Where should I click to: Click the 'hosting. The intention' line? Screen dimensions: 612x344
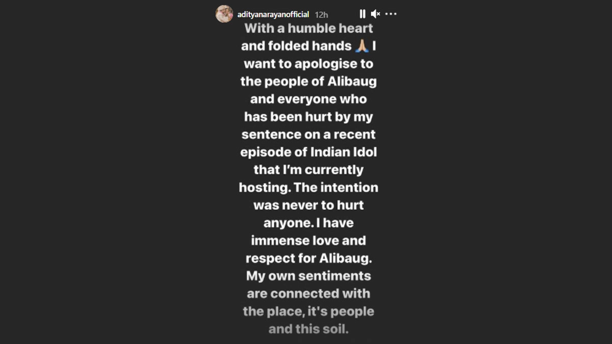click(x=309, y=188)
